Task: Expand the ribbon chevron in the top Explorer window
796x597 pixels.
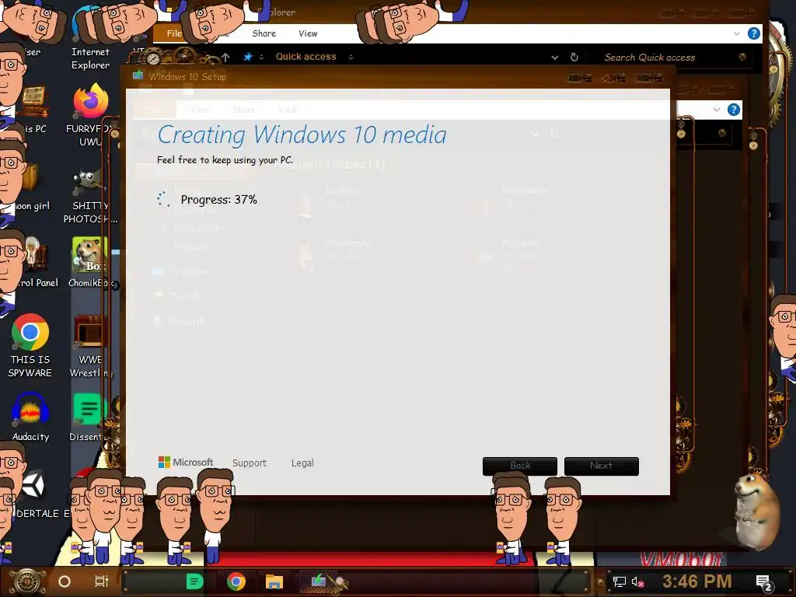Action: point(737,33)
